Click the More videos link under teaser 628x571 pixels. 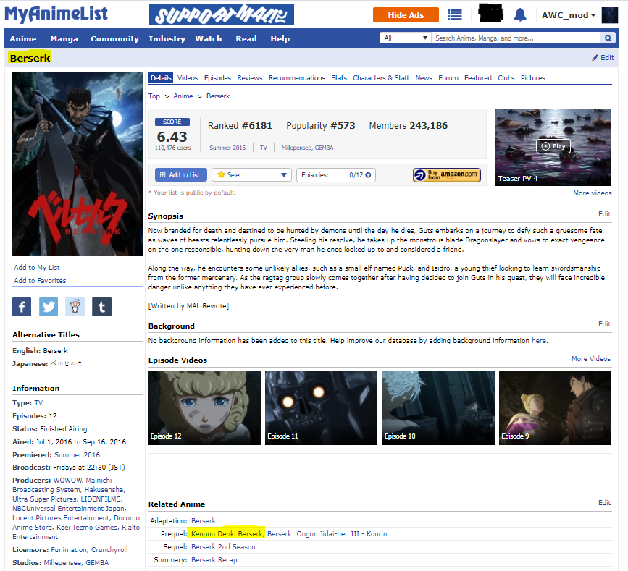(593, 193)
